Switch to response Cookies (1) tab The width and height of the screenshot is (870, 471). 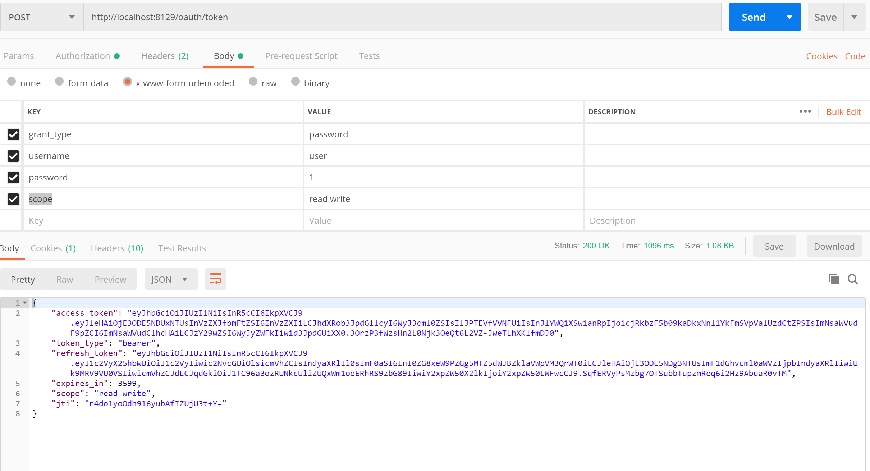pyautogui.click(x=53, y=248)
